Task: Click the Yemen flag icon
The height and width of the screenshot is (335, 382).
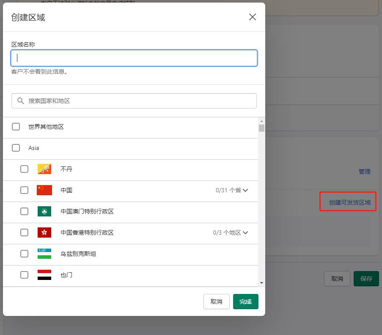Action: coord(44,275)
